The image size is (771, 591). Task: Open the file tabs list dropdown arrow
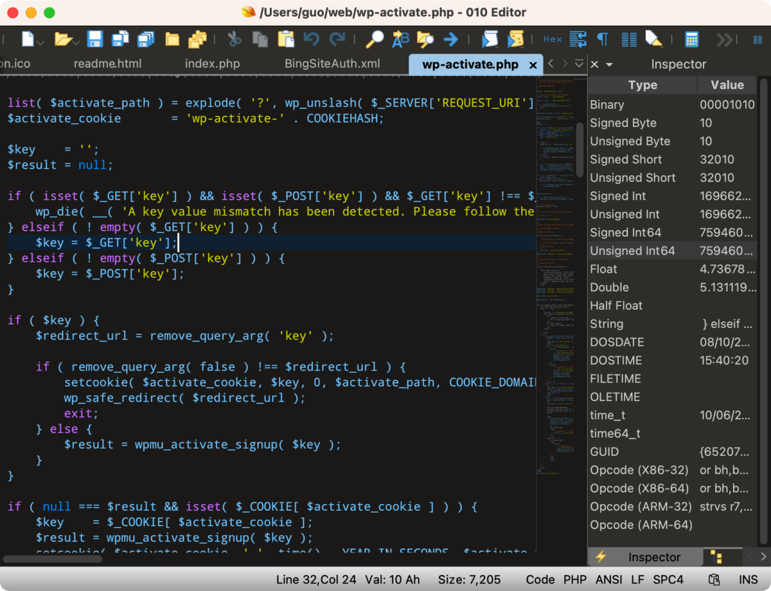[578, 64]
